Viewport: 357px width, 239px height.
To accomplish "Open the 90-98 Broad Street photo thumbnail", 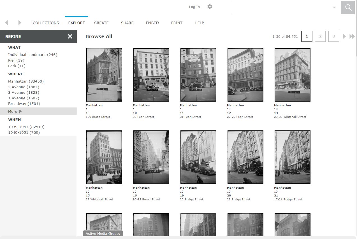I will [151, 157].
